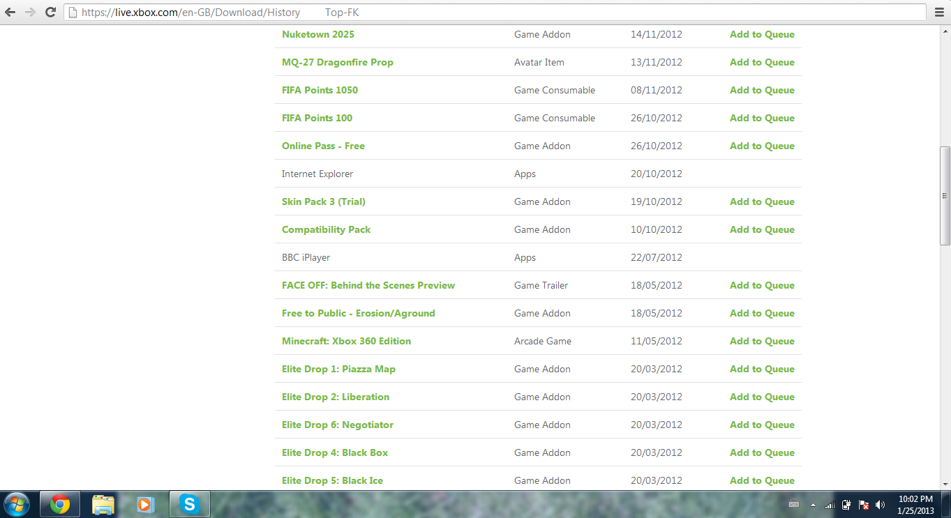The height and width of the screenshot is (518, 951).
Task: Click the Avatar Item type text
Action: [x=539, y=62]
